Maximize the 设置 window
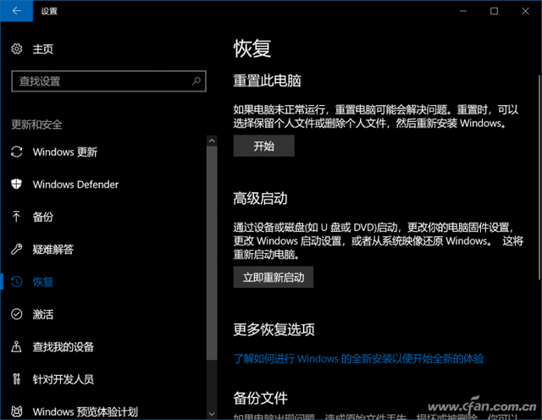The image size is (542, 420). click(495, 11)
